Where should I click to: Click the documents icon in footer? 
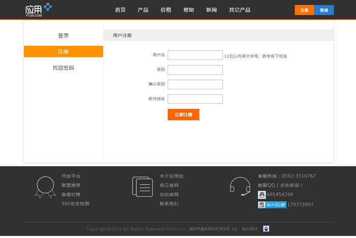tap(142, 187)
